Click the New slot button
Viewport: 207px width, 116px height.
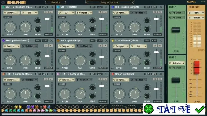[55, 2]
